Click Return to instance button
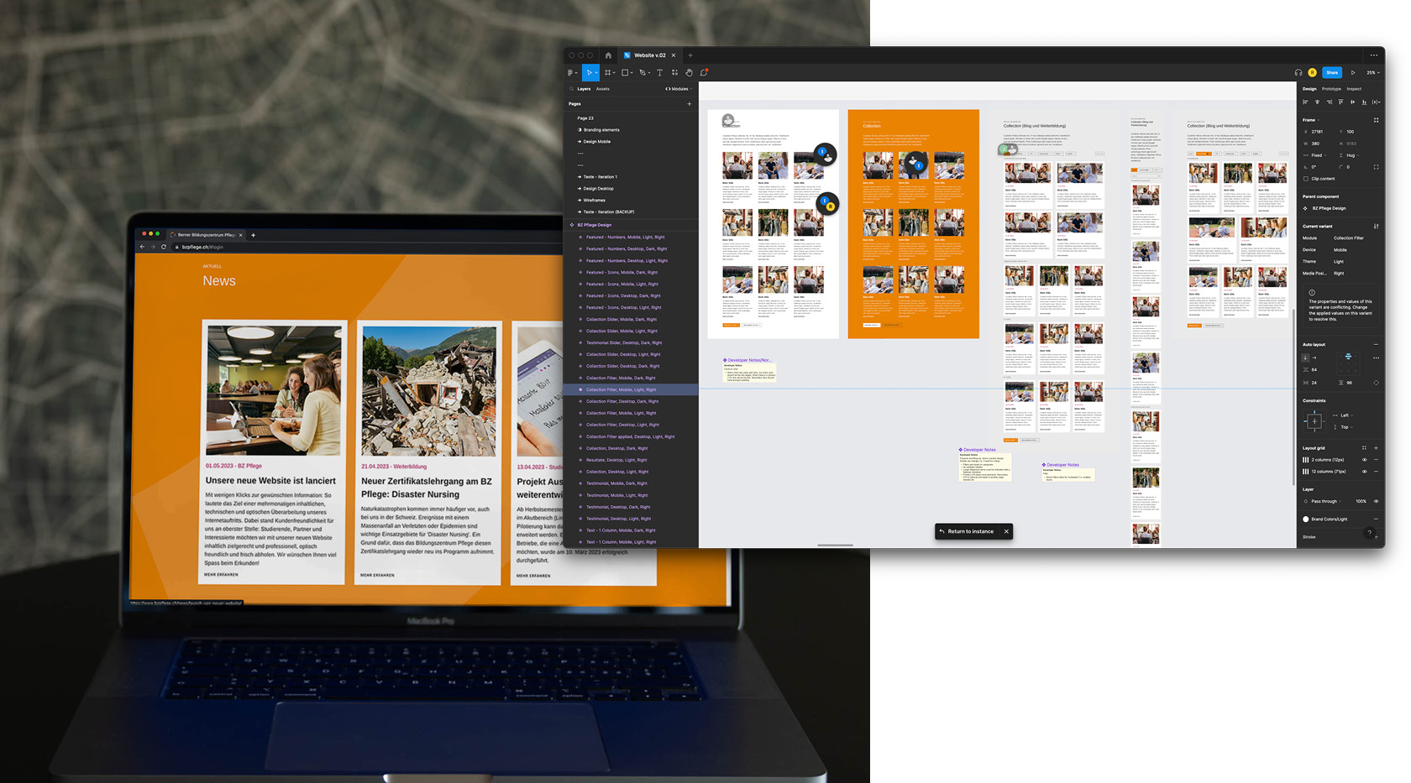Screen dimensions: 1411x783 967,531
